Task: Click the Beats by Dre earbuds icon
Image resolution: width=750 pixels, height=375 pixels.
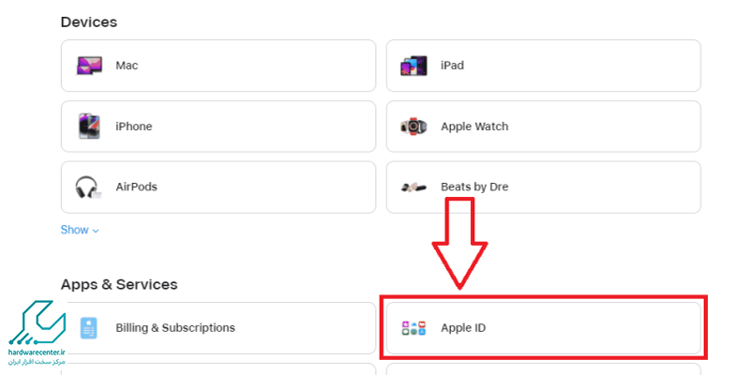Action: click(414, 187)
